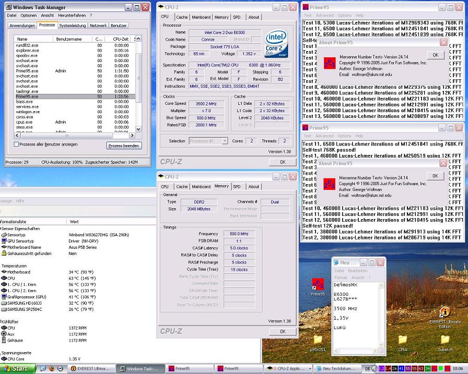
Task: Click the Intel Core 2 Duo logo in CPU-Z
Action: (276, 44)
